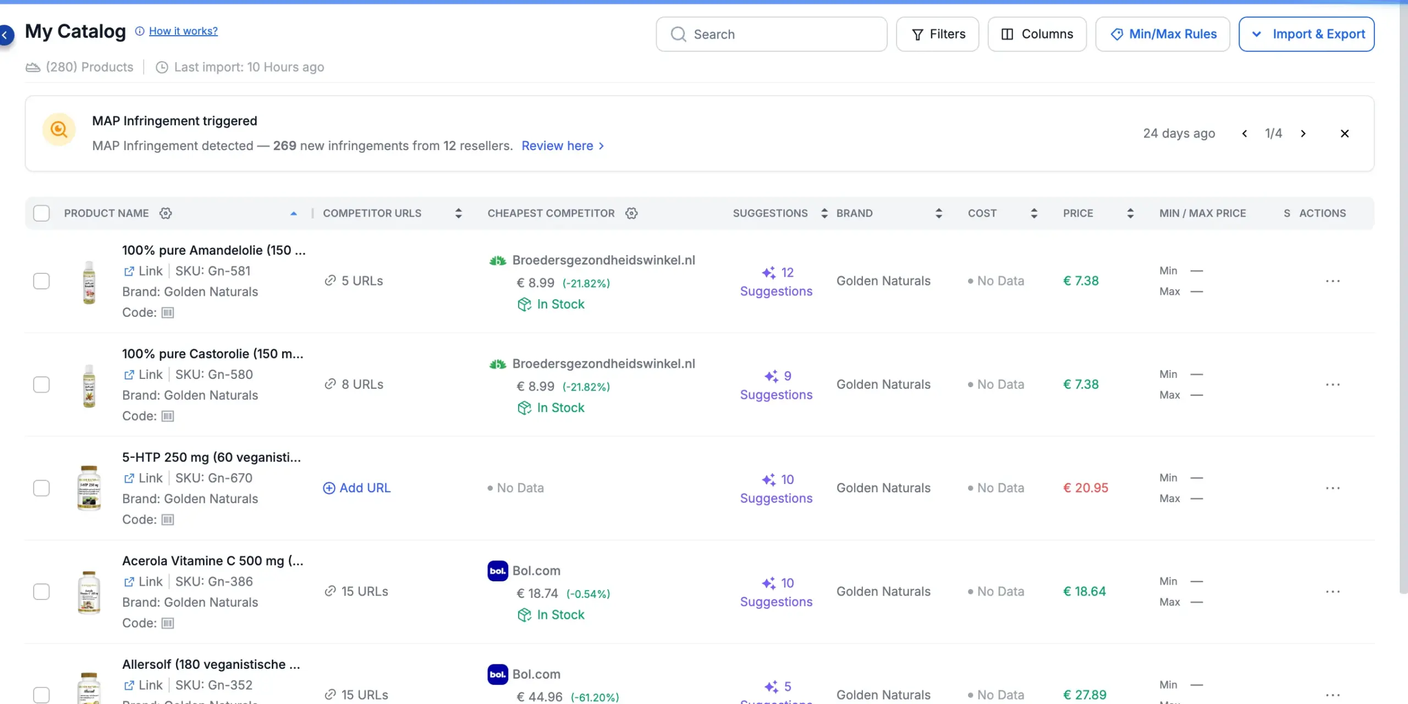Sort by Suggestions column arrows

[x=824, y=213]
